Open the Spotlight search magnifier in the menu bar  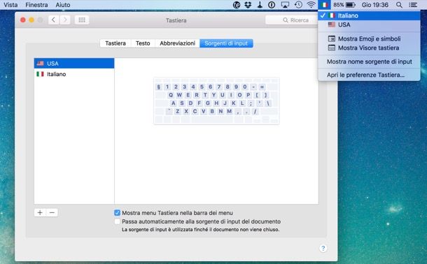point(399,5)
